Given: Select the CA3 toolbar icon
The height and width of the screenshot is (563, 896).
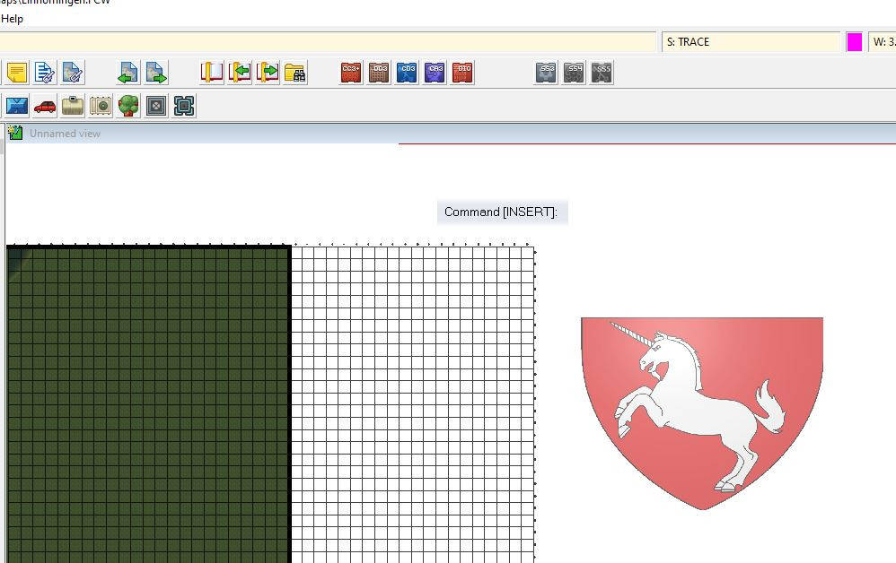Looking at the screenshot, I should [x=435, y=73].
